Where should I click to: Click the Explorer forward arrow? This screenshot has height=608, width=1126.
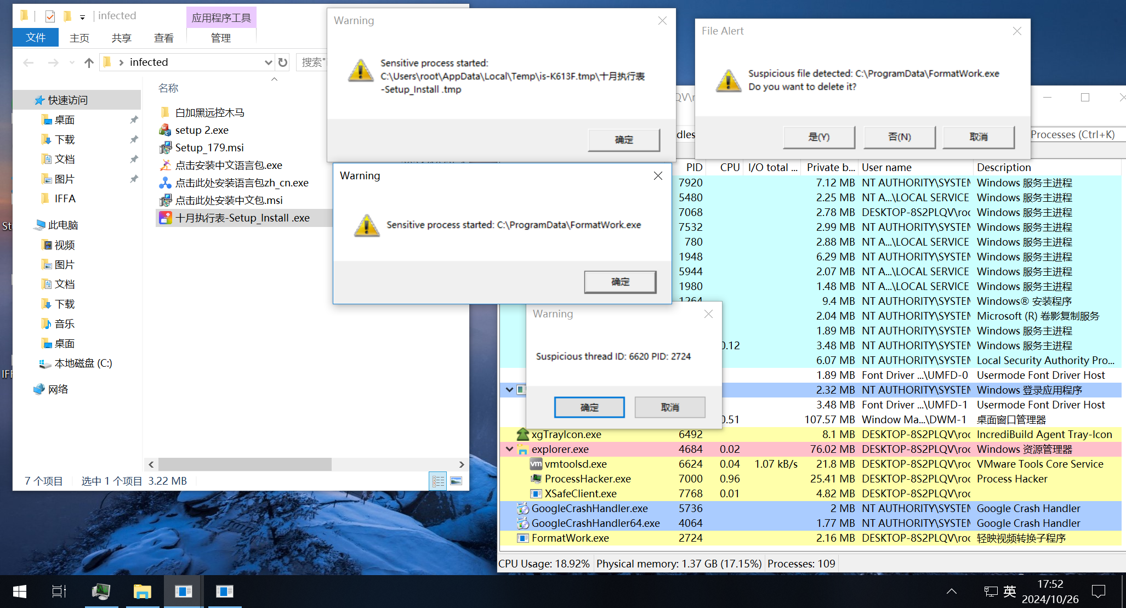pyautogui.click(x=53, y=62)
